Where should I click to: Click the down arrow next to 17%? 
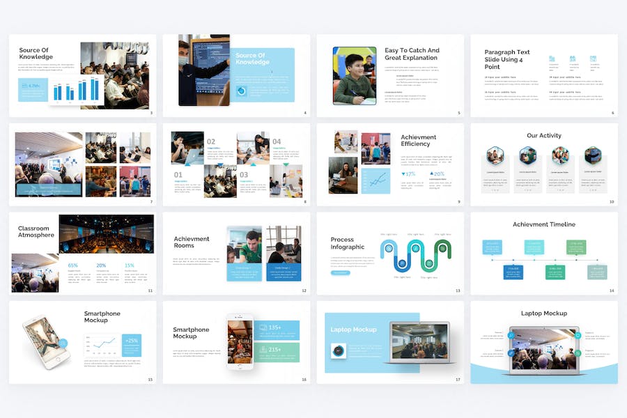[x=403, y=174]
